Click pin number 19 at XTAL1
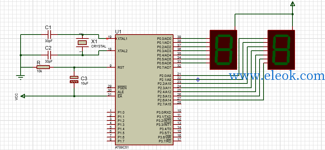Screen dimensions: 325x150 click(x=110, y=37)
